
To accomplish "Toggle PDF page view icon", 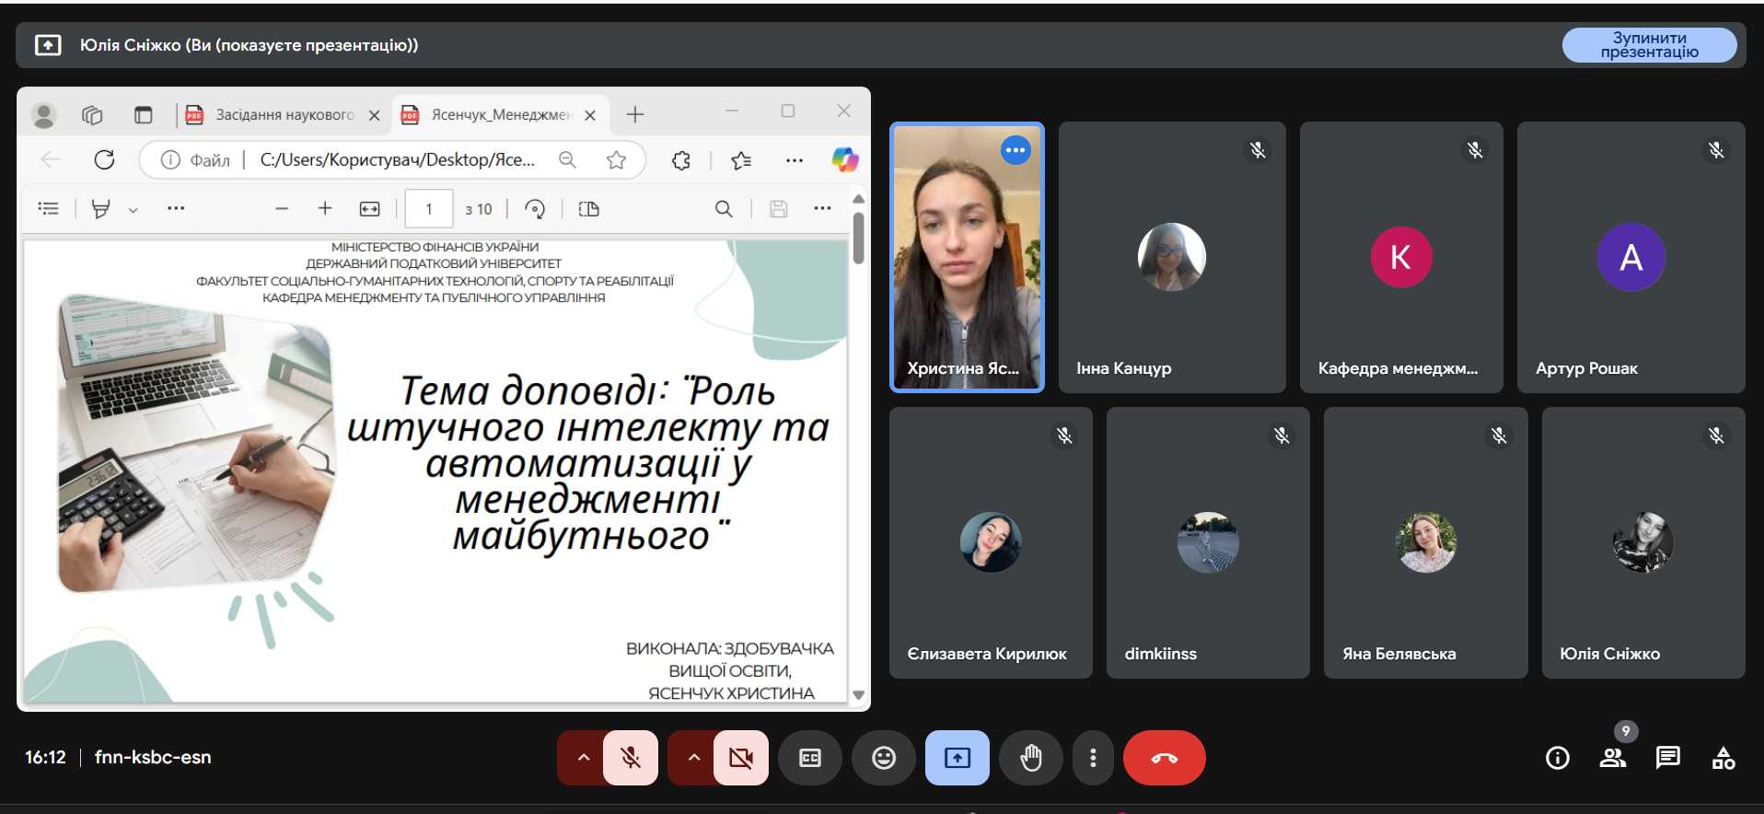I will [589, 209].
